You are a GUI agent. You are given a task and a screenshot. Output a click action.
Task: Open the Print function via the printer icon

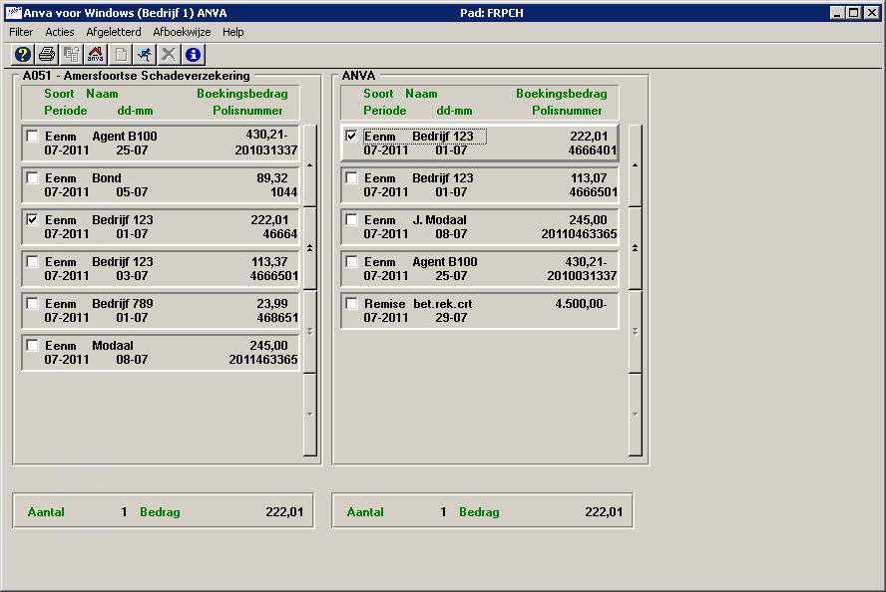coord(47,54)
